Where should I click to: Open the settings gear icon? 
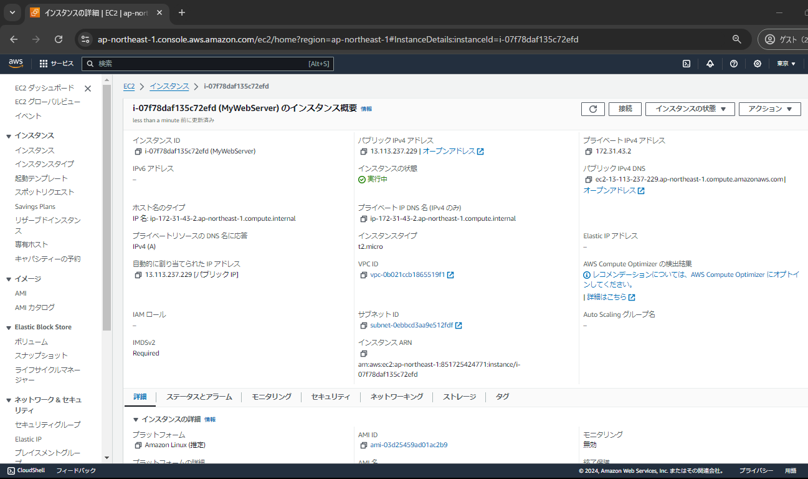coord(758,64)
